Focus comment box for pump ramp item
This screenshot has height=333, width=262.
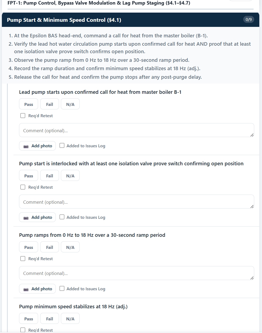(x=136, y=273)
